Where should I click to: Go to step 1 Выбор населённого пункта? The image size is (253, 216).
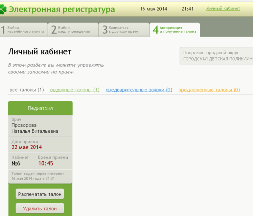24,30
